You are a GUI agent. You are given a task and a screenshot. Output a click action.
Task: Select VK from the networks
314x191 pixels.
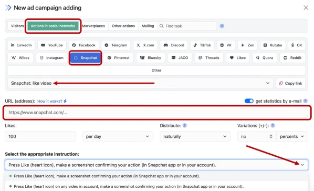[x=226, y=45]
